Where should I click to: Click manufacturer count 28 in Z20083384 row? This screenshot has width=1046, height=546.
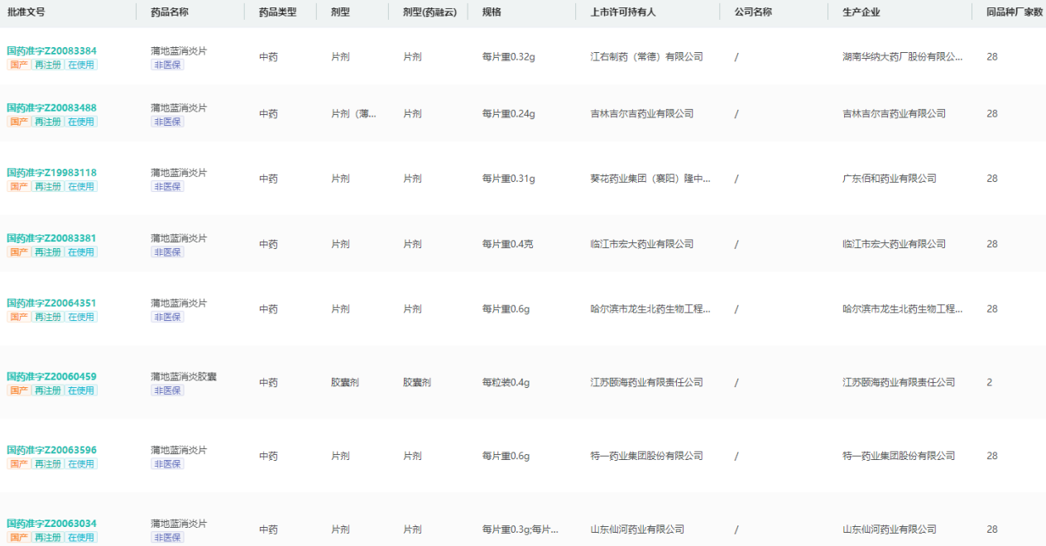coord(992,57)
